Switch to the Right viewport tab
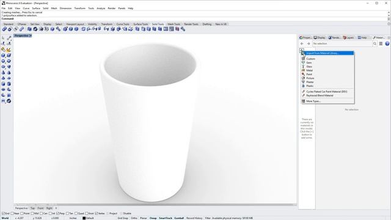The image size is (391, 220). pyautogui.click(x=49, y=208)
